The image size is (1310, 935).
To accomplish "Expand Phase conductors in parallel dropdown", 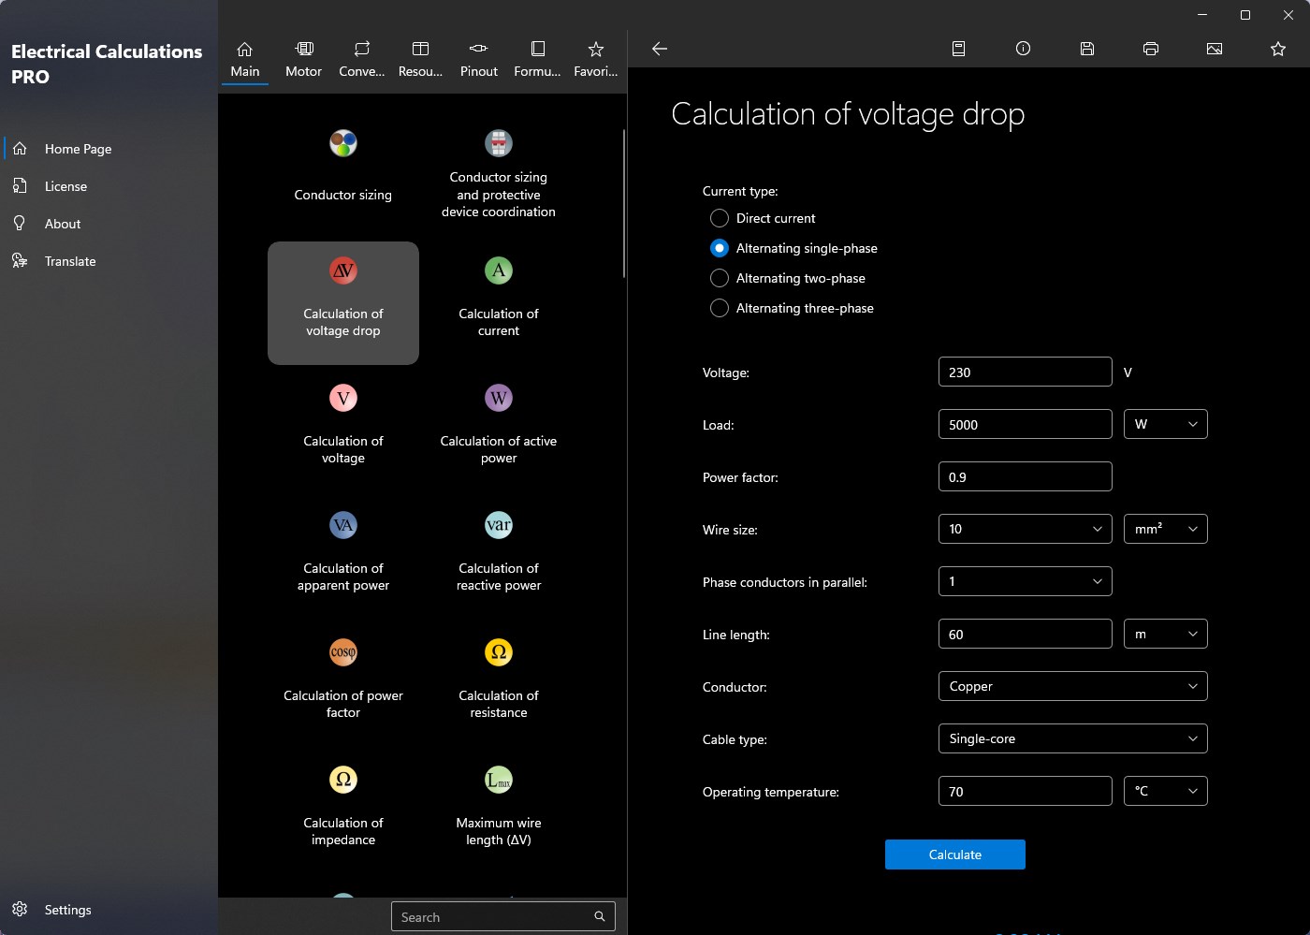I will click(1026, 581).
